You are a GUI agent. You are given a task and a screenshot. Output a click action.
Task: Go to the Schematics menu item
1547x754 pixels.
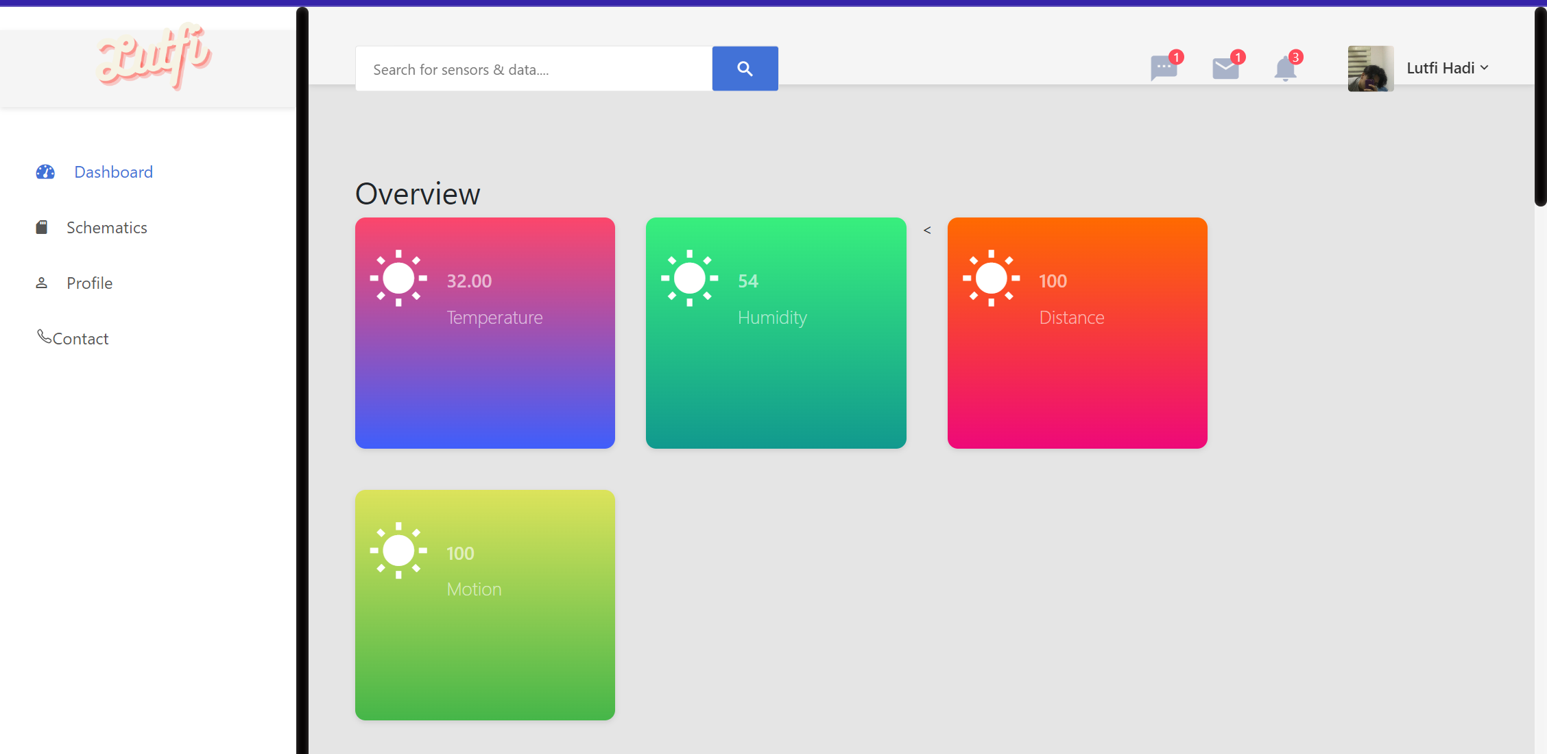tap(107, 228)
